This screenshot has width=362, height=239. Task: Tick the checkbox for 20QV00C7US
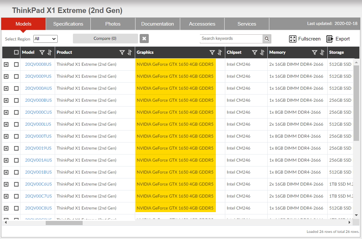coord(16,196)
